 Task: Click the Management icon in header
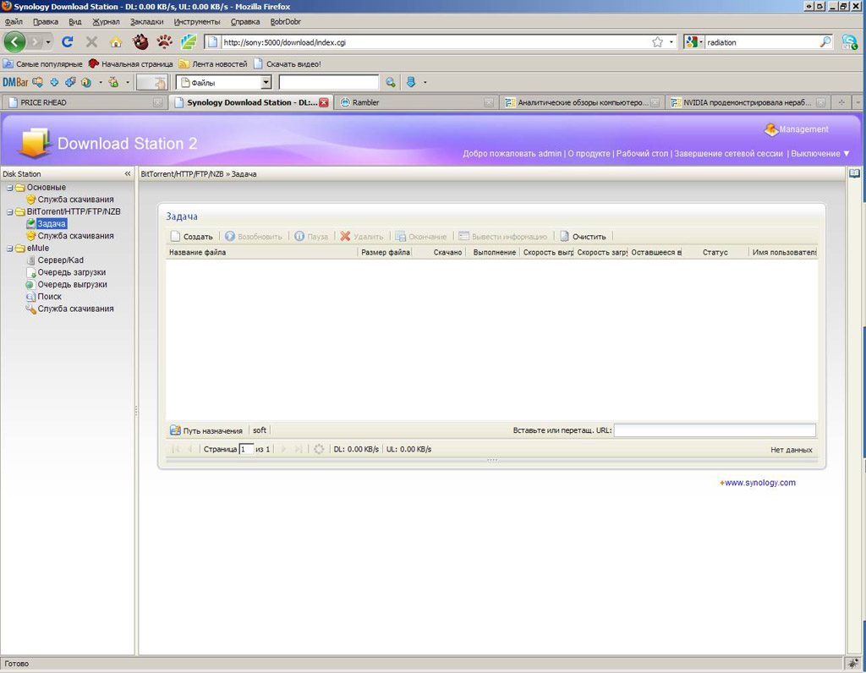[770, 129]
